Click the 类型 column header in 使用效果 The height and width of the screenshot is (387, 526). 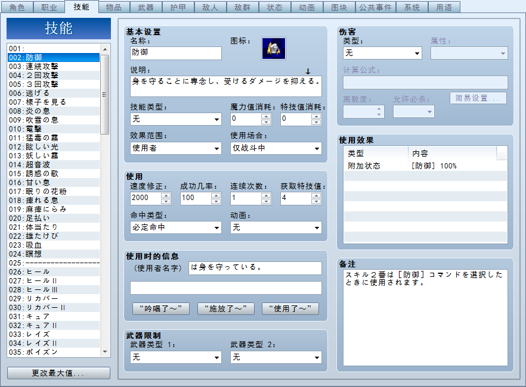pos(376,154)
